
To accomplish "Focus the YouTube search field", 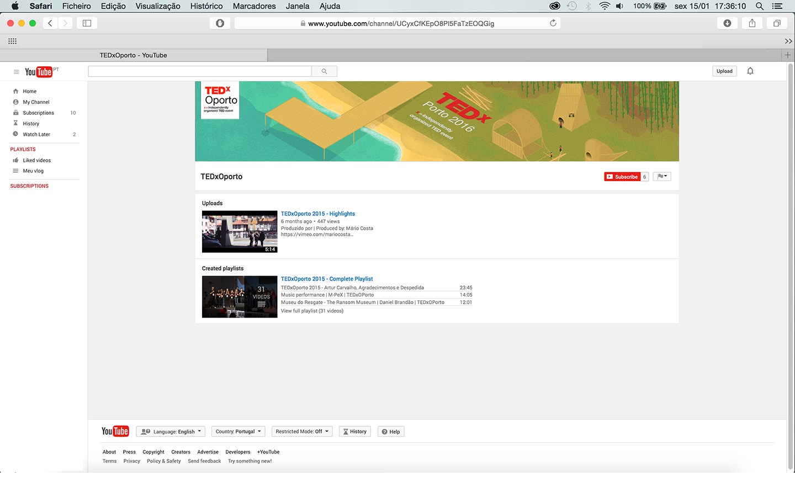I will click(200, 71).
